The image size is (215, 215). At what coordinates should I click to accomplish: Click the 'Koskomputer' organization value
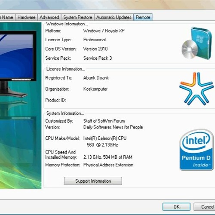tap(95, 89)
